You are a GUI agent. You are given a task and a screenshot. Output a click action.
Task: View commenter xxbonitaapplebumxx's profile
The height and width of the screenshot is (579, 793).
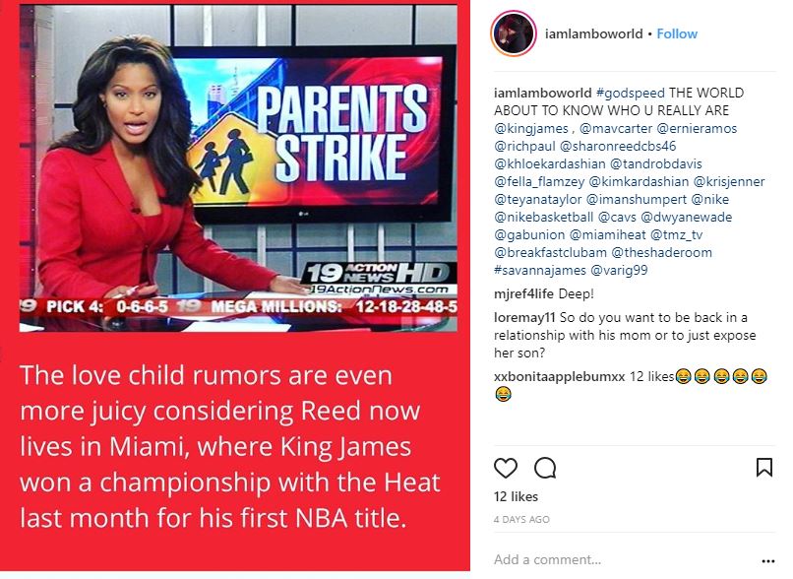point(560,377)
